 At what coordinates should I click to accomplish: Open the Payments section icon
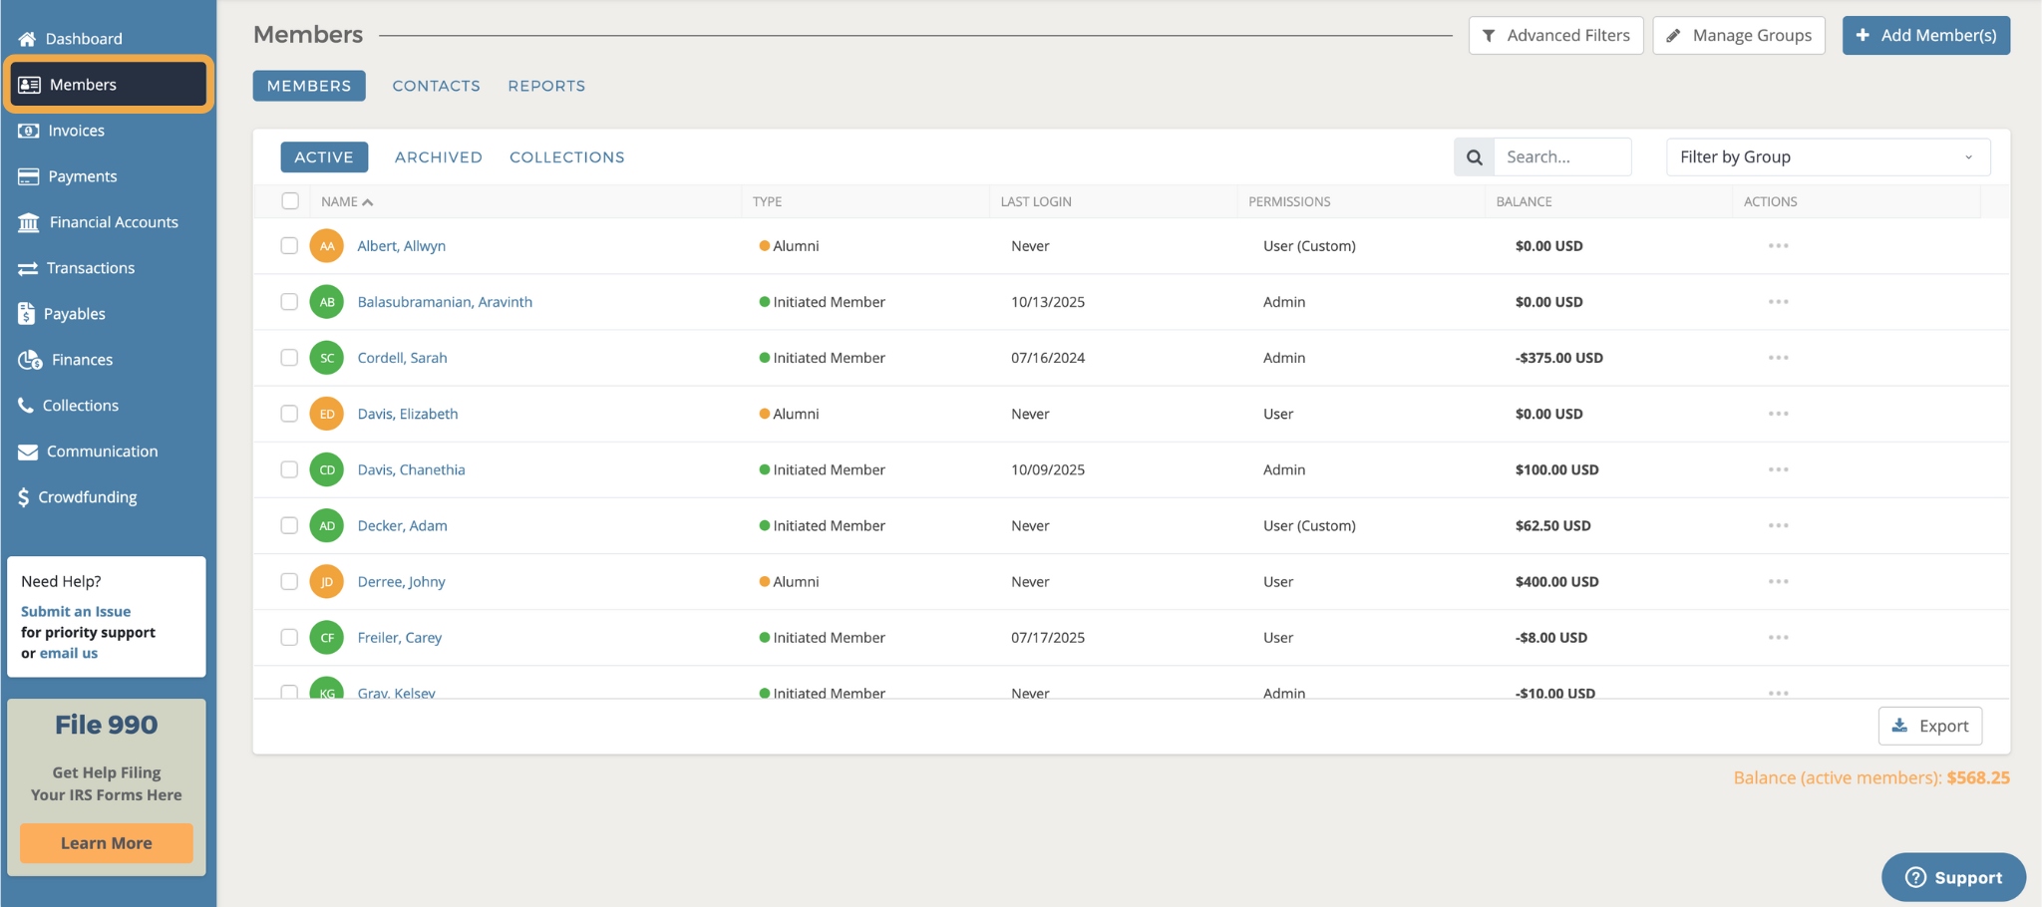point(27,175)
